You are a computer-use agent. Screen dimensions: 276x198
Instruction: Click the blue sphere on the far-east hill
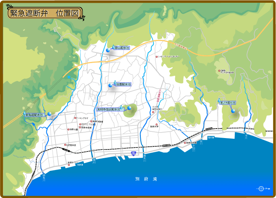point(233,111)
